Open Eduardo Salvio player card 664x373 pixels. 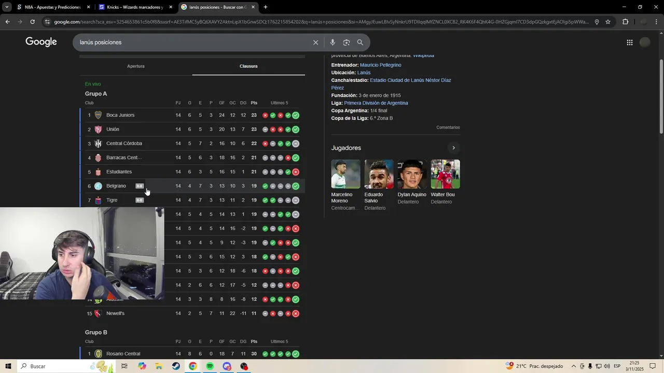tap(379, 185)
